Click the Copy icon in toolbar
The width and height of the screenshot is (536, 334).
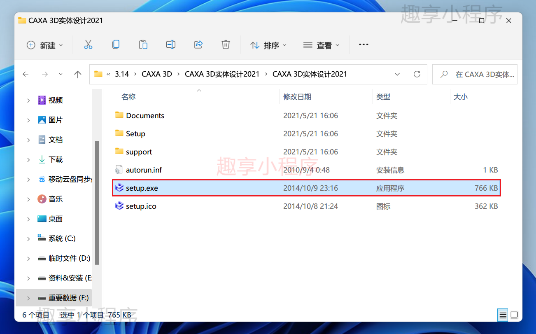point(116,44)
